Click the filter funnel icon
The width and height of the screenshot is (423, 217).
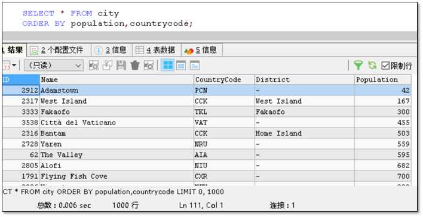click(x=358, y=66)
